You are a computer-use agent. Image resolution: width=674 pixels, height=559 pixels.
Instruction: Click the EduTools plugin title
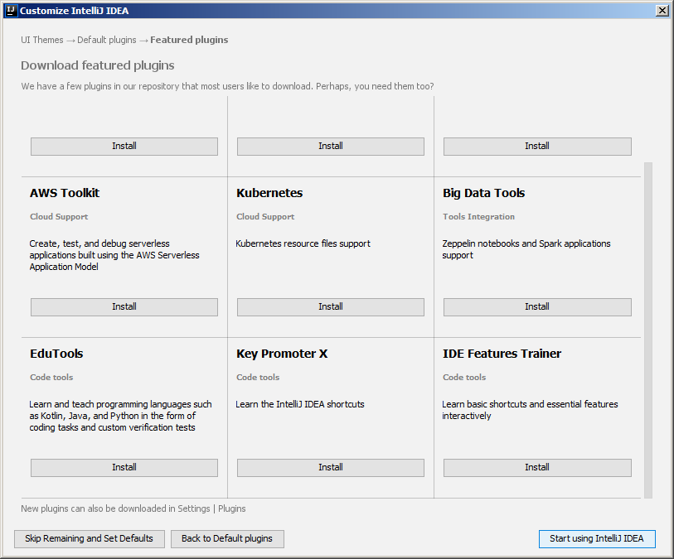coord(56,354)
